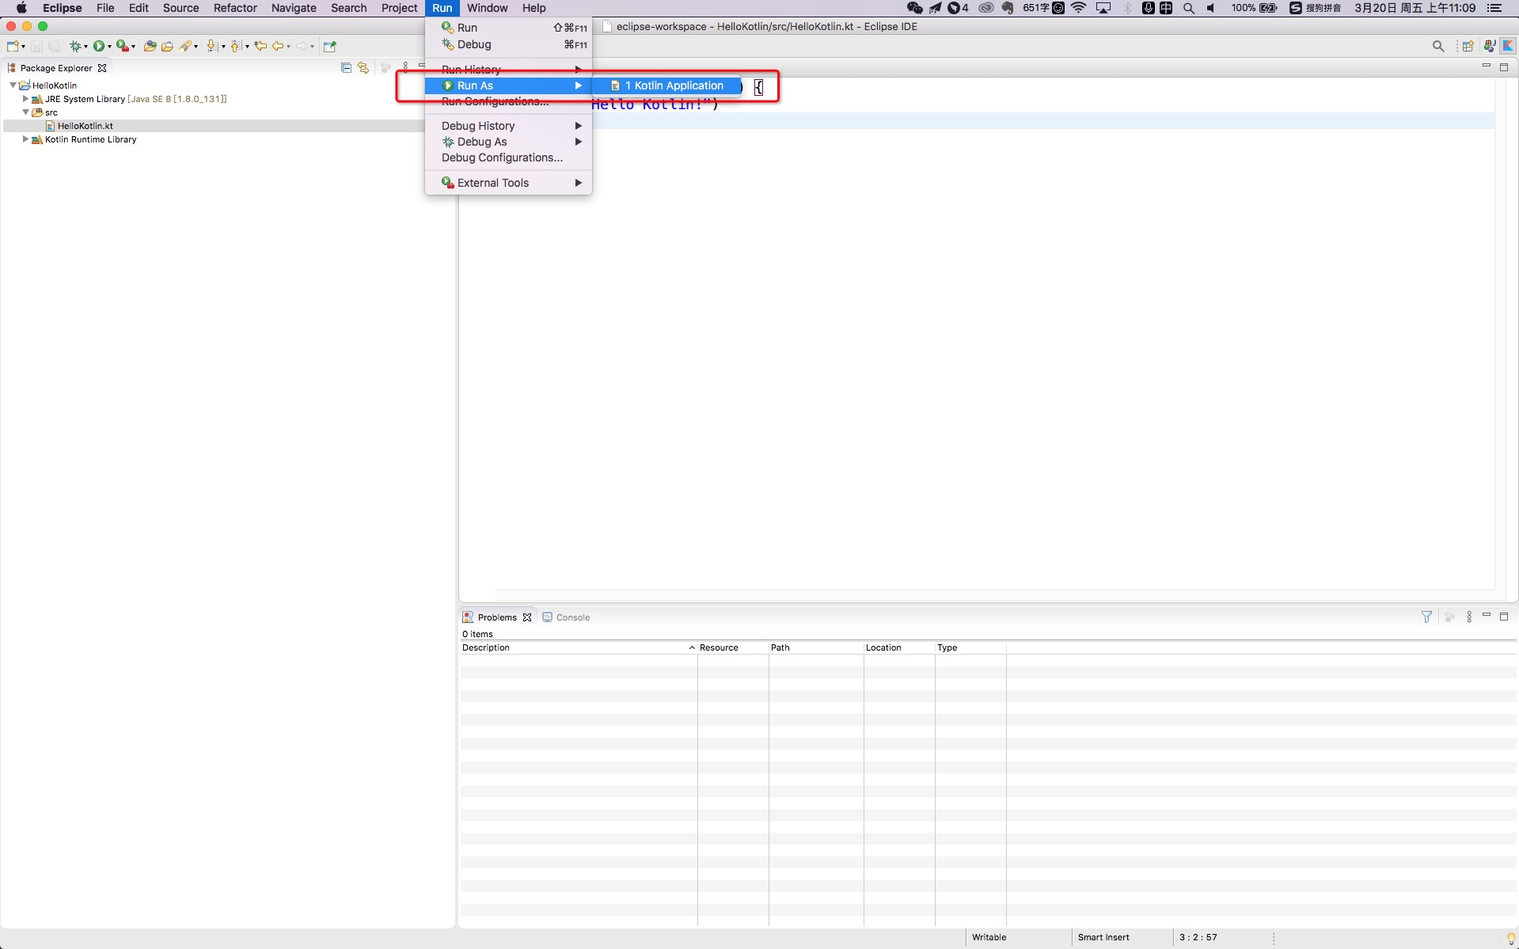Toggle Link with Editor in Package Explorer
This screenshot has height=949, width=1519.
tap(363, 68)
